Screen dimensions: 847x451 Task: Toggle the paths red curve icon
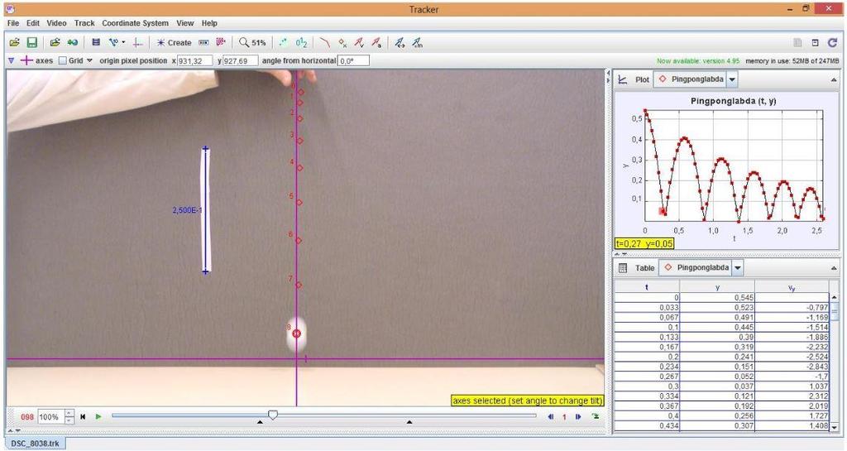coord(324,42)
